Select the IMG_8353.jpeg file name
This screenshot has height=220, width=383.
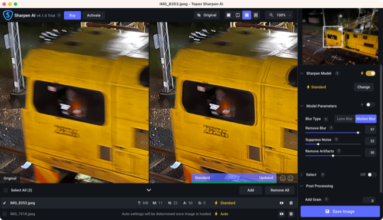tap(22, 203)
